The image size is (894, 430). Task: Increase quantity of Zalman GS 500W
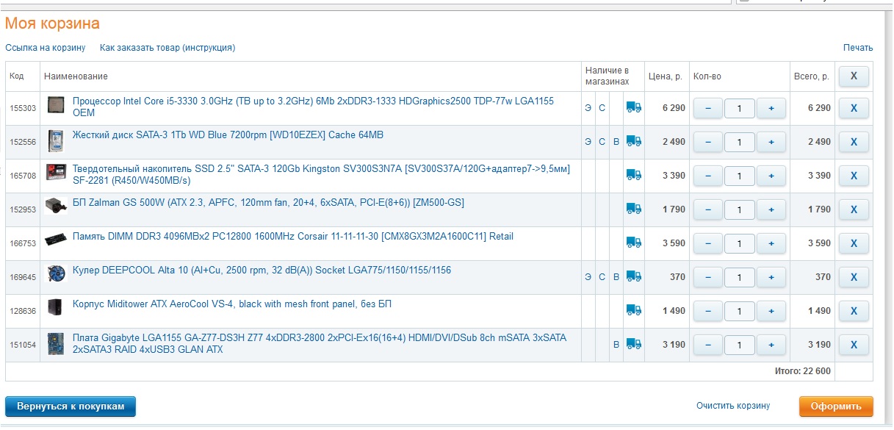point(771,209)
